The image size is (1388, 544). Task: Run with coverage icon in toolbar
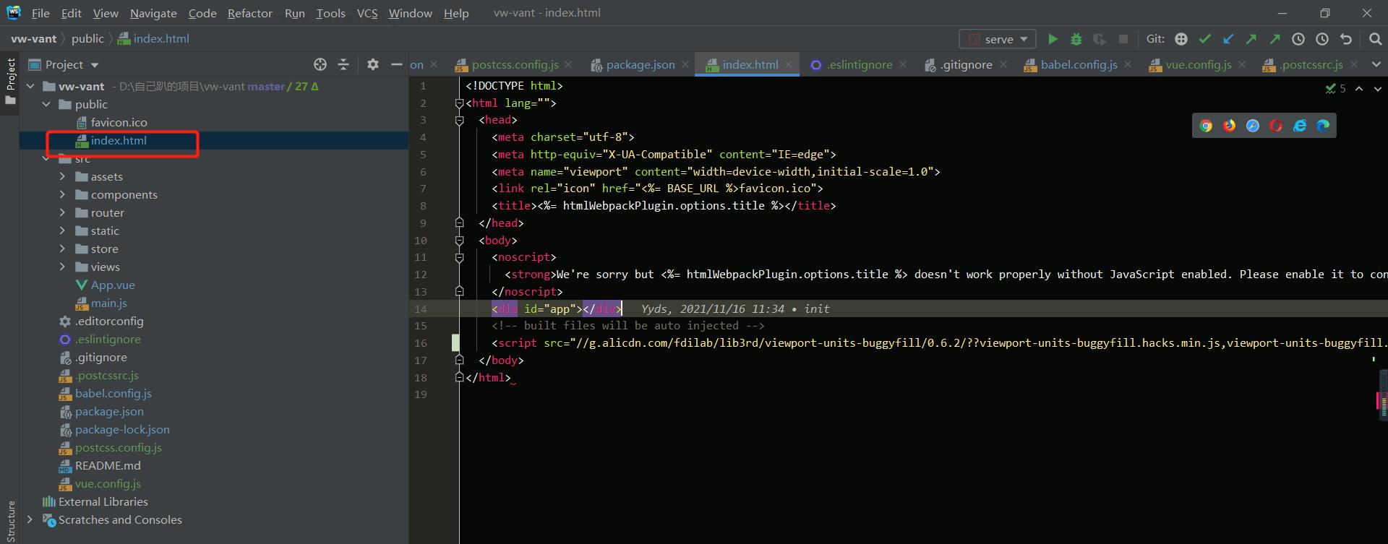click(x=1100, y=39)
